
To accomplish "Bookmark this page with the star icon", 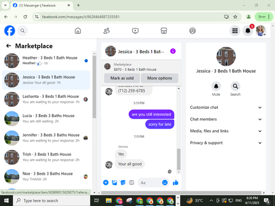I will [x=235, y=17].
